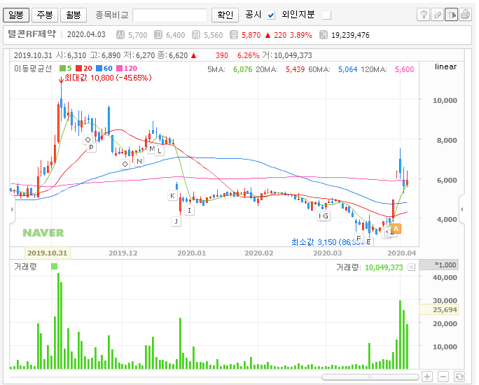This screenshot has height=385, width=479.
Task: Expand left panel arrow on chart edge
Action: tap(12, 209)
